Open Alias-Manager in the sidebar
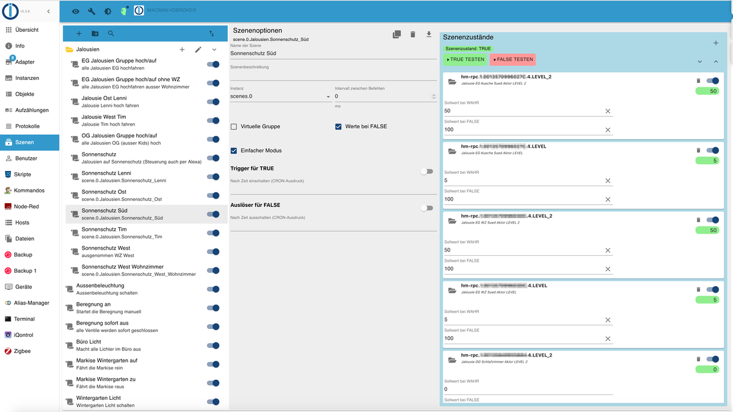Screen dimensions: 733x412 point(29,303)
